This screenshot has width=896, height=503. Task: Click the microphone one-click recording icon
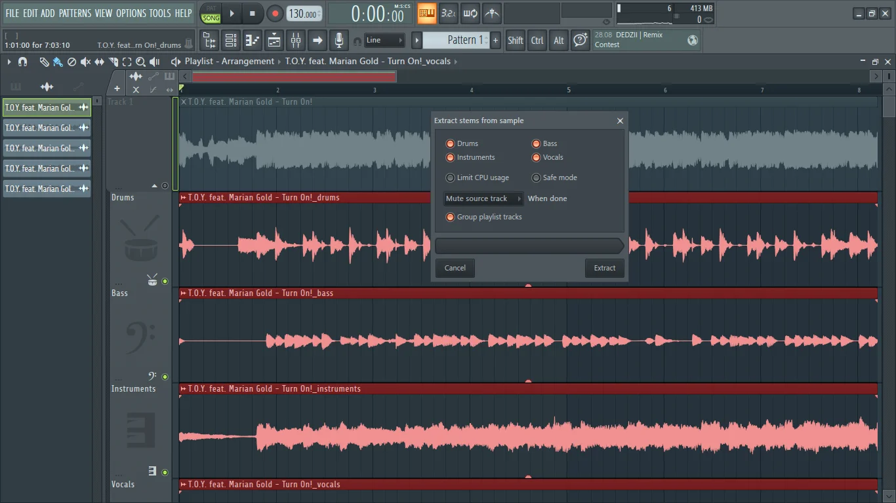[x=339, y=41]
